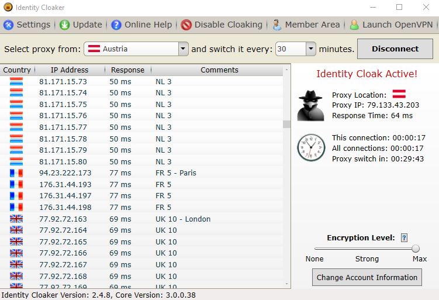Click the UK flag for 77.92.72.163
The image size is (439, 300).
[16, 219]
